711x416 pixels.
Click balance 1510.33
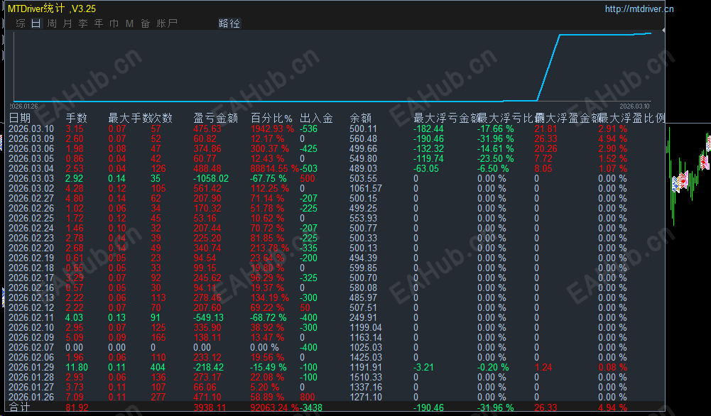click(366, 378)
